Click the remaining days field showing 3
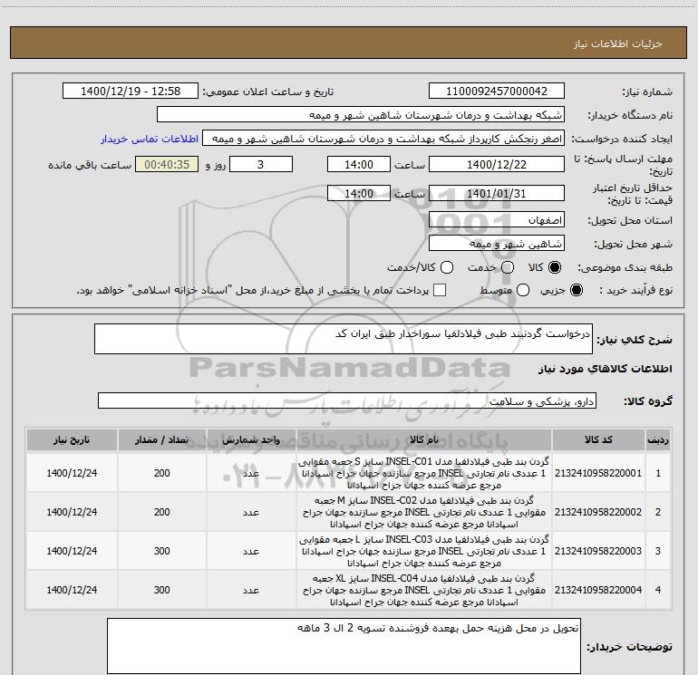This screenshot has width=698, height=675. click(x=261, y=164)
